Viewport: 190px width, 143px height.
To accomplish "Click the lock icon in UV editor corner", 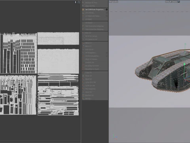I will [x=76, y=2].
